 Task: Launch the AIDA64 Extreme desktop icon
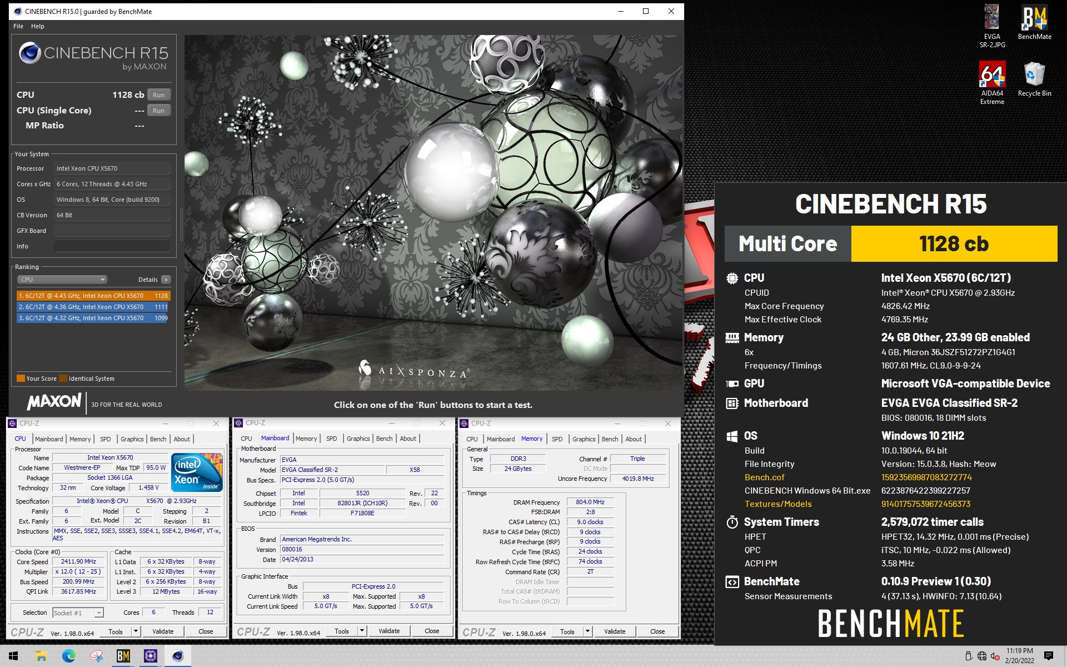pyautogui.click(x=992, y=82)
